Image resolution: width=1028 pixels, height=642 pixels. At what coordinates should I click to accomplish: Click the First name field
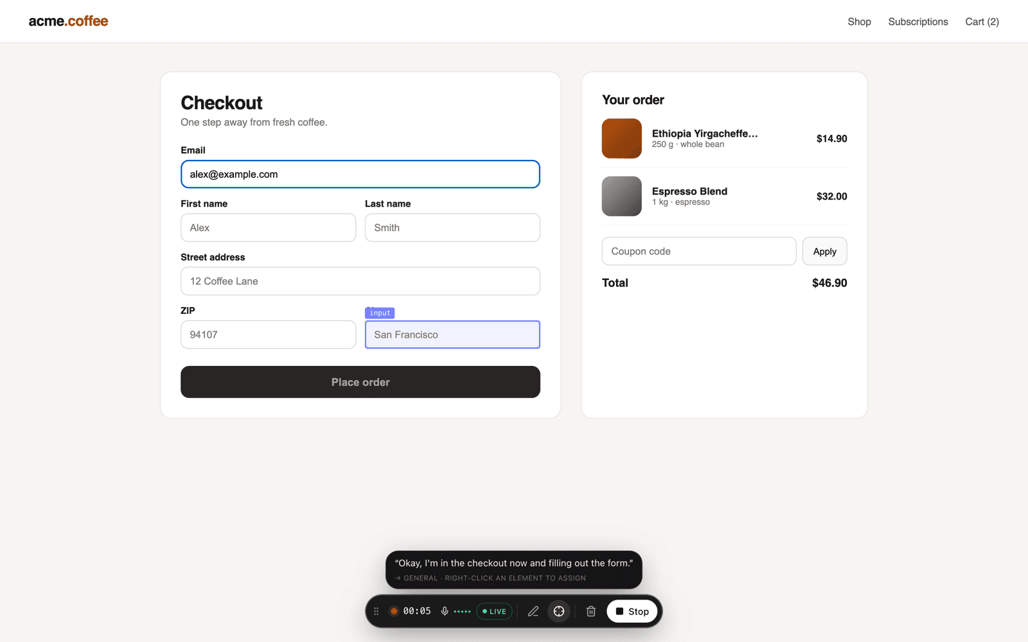(268, 227)
